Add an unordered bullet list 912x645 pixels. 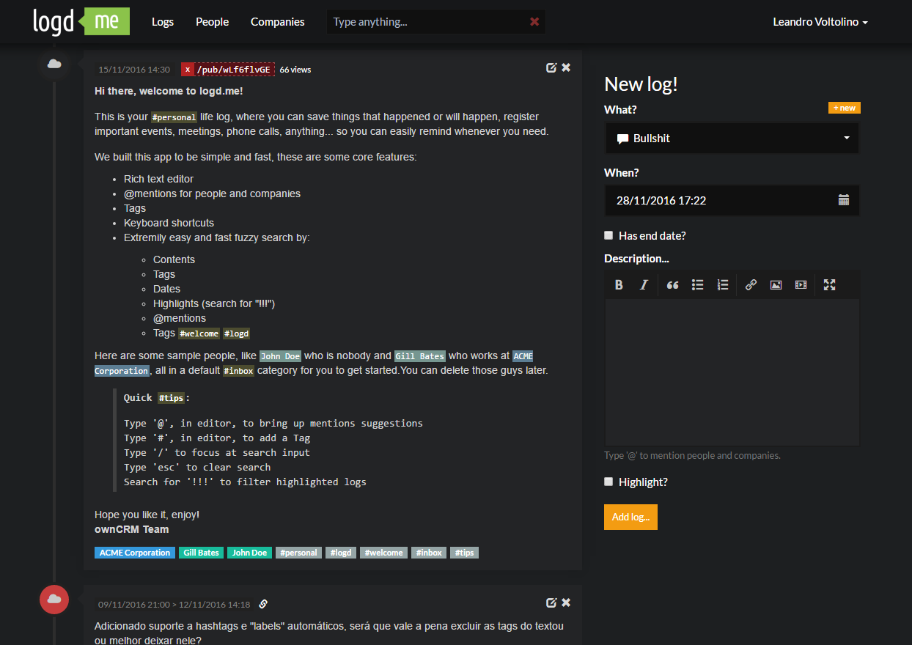pos(698,285)
